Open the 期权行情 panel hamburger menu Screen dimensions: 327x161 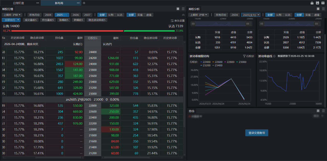[183, 9]
